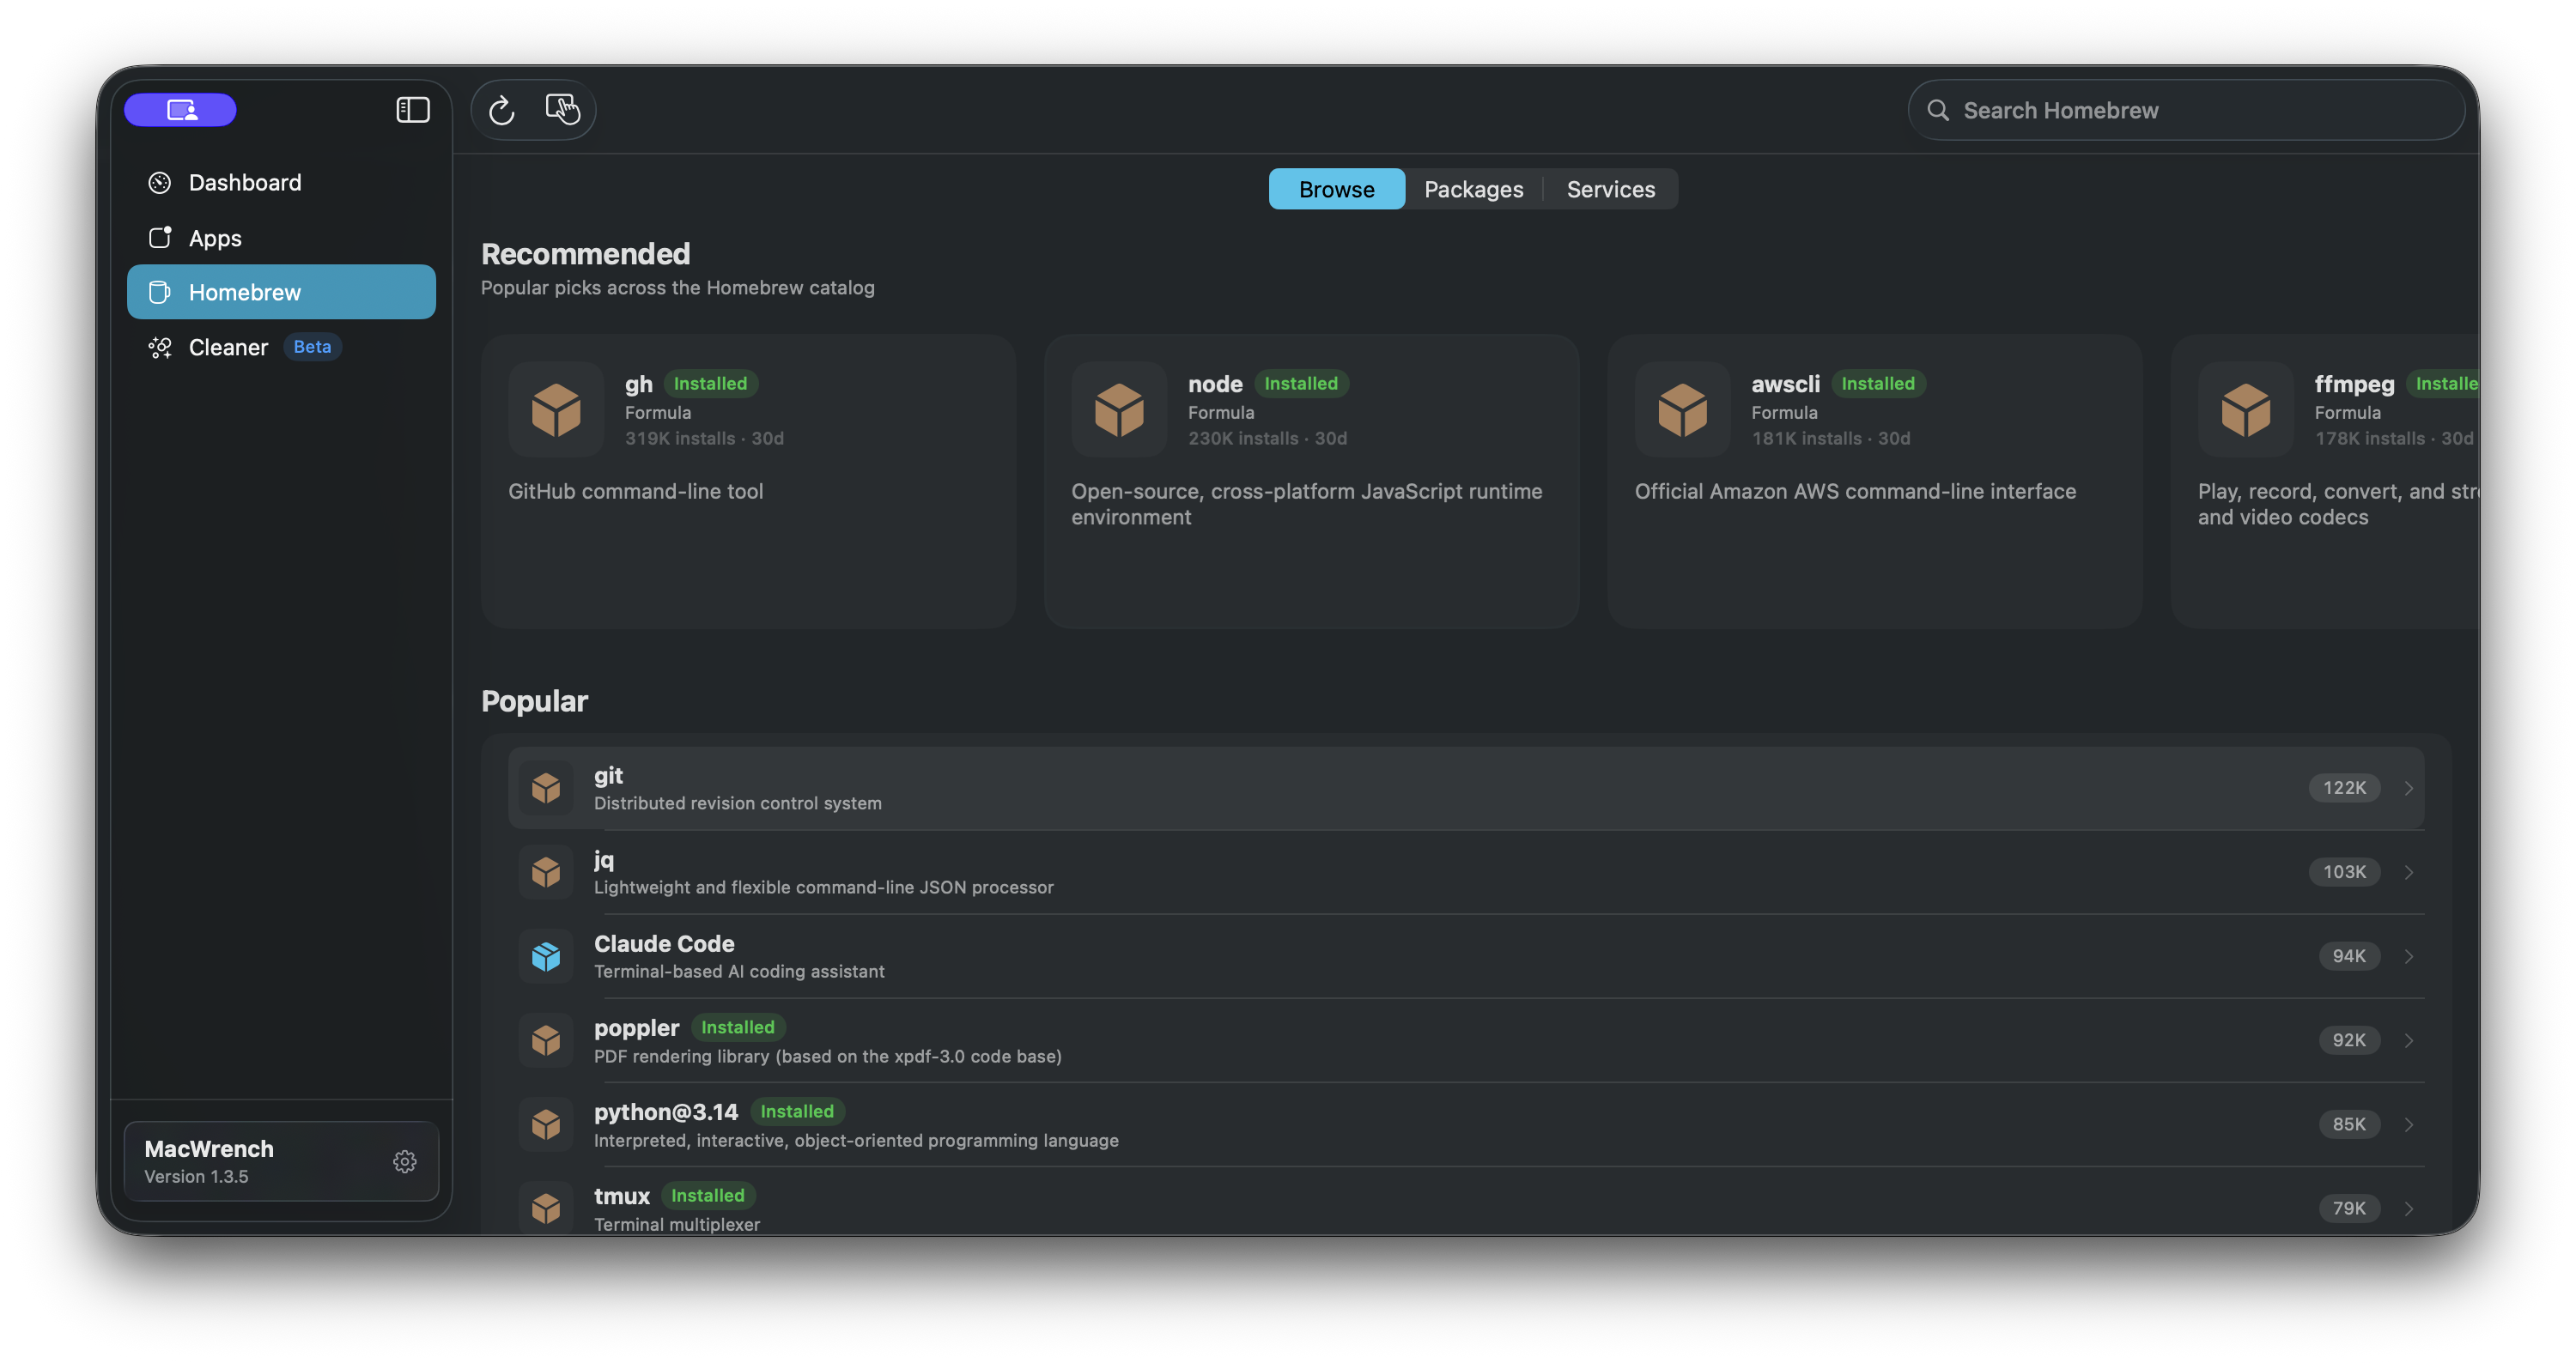Click the 122K install count badge
Screen dimensions: 2576x1363
(2344, 789)
